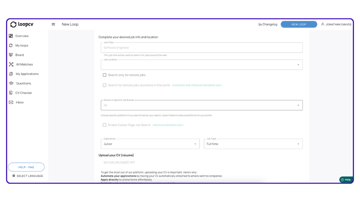Click the globe icon beside Select Language

pyautogui.click(x=14, y=176)
